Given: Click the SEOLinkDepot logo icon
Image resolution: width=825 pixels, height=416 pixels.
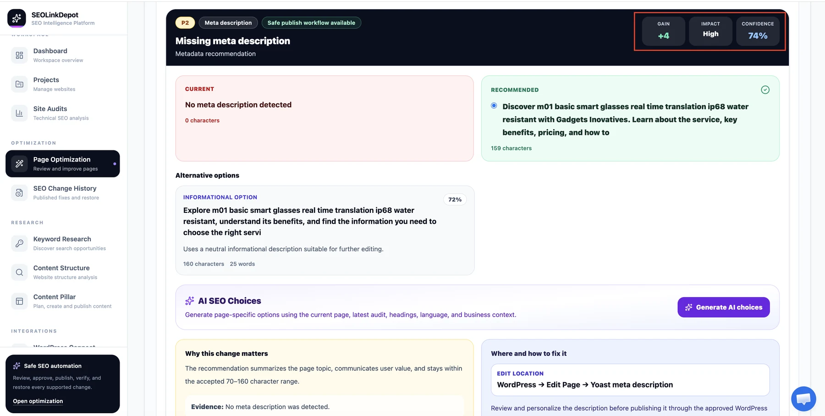Looking at the screenshot, I should coord(16,18).
